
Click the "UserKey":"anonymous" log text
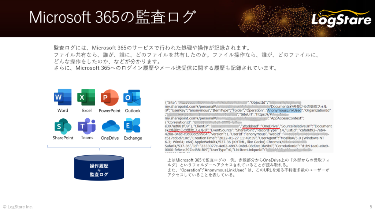(x=190, y=110)
